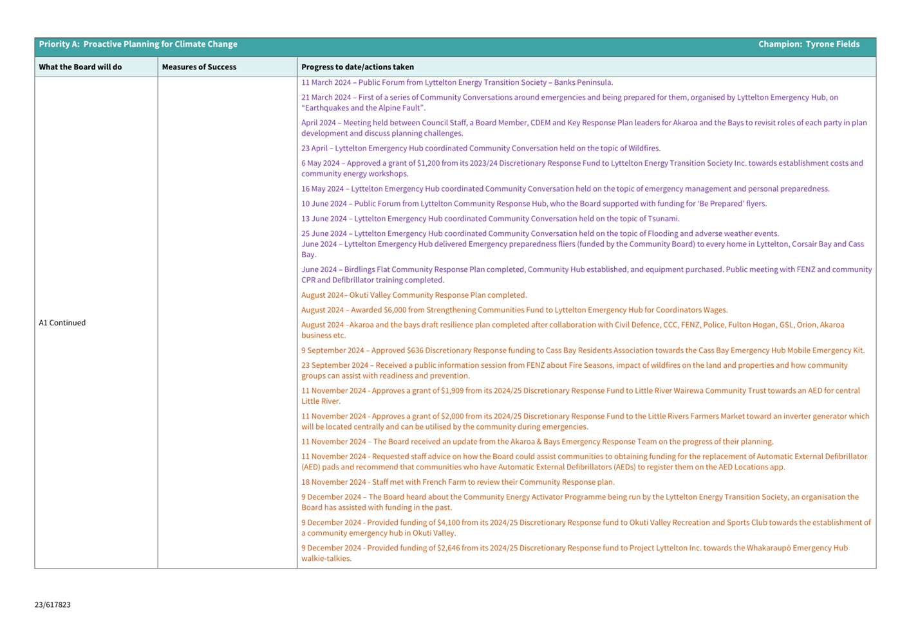Select the 'Progress to date/actions taken' column header
900x636 pixels.
pyautogui.click(x=357, y=67)
